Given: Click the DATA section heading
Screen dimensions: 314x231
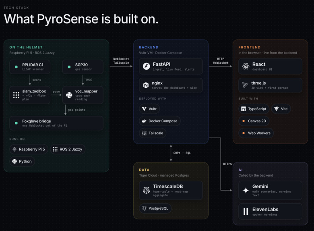Looking at the screenshot, I should (144, 170).
